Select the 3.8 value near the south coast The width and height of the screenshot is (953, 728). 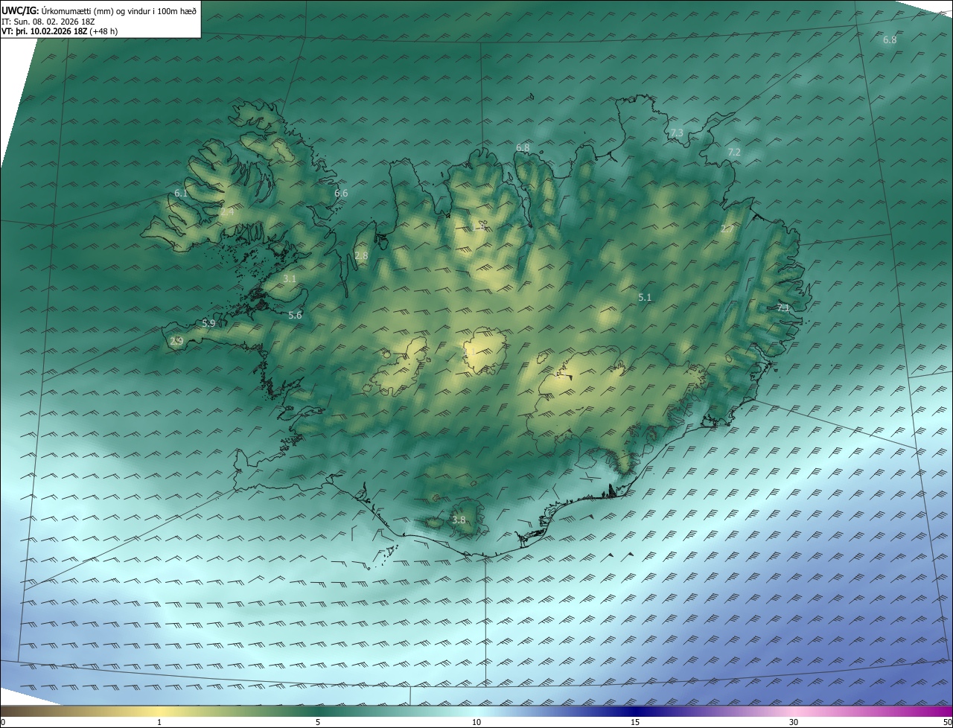click(x=459, y=520)
